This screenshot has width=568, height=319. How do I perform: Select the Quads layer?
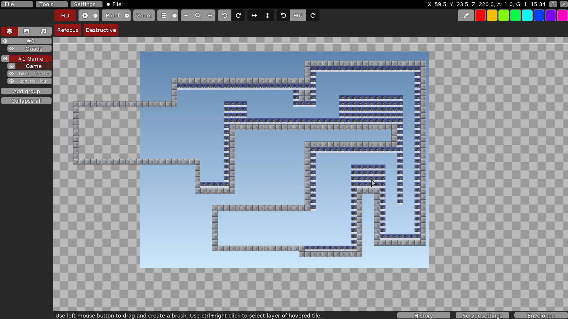[x=33, y=49]
